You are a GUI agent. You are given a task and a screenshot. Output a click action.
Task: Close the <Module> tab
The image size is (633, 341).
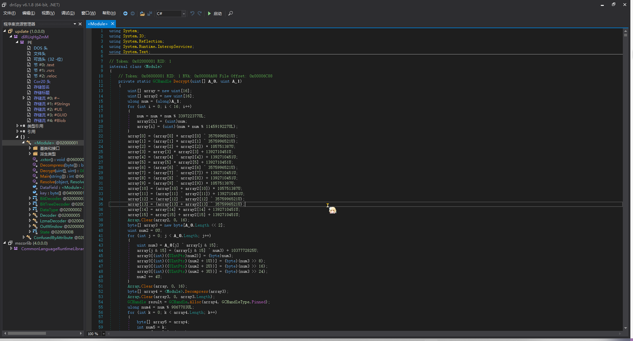(x=112, y=24)
